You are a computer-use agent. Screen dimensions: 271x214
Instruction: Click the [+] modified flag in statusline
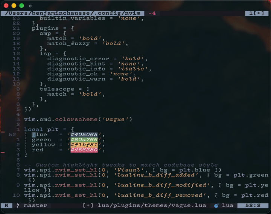(x=88, y=206)
